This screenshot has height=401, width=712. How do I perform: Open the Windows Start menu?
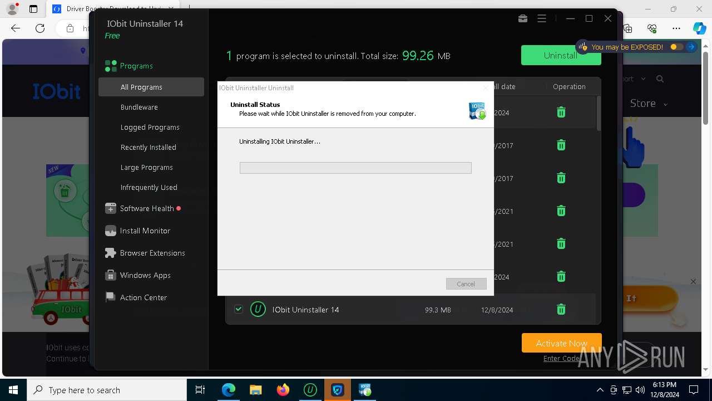(x=13, y=390)
